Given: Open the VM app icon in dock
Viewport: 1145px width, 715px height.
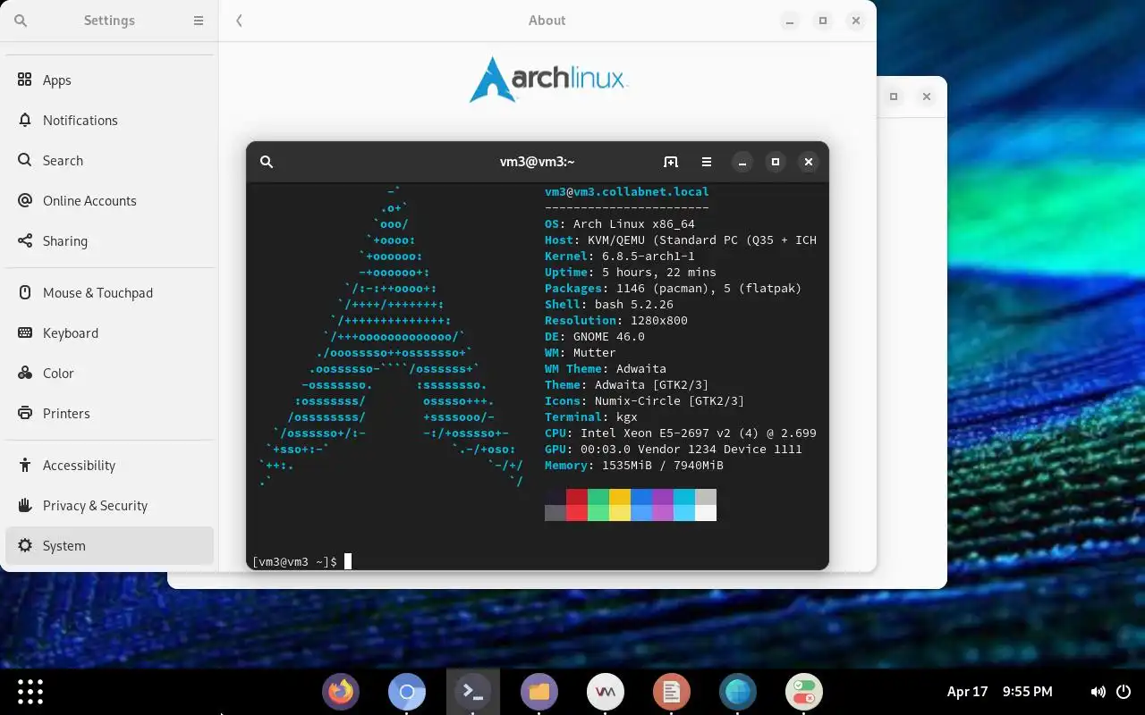Looking at the screenshot, I should tap(606, 692).
